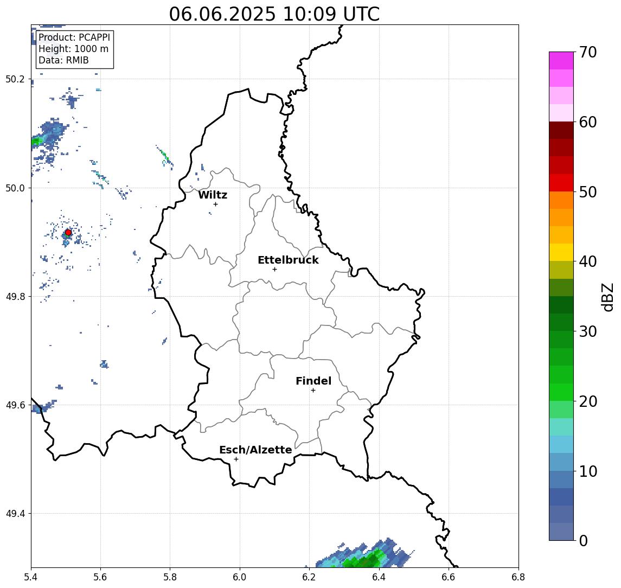Image resolution: width=621 pixels, height=588 pixels.
Task: Click the plus marker under Esch/Alzette
Action: tap(236, 459)
